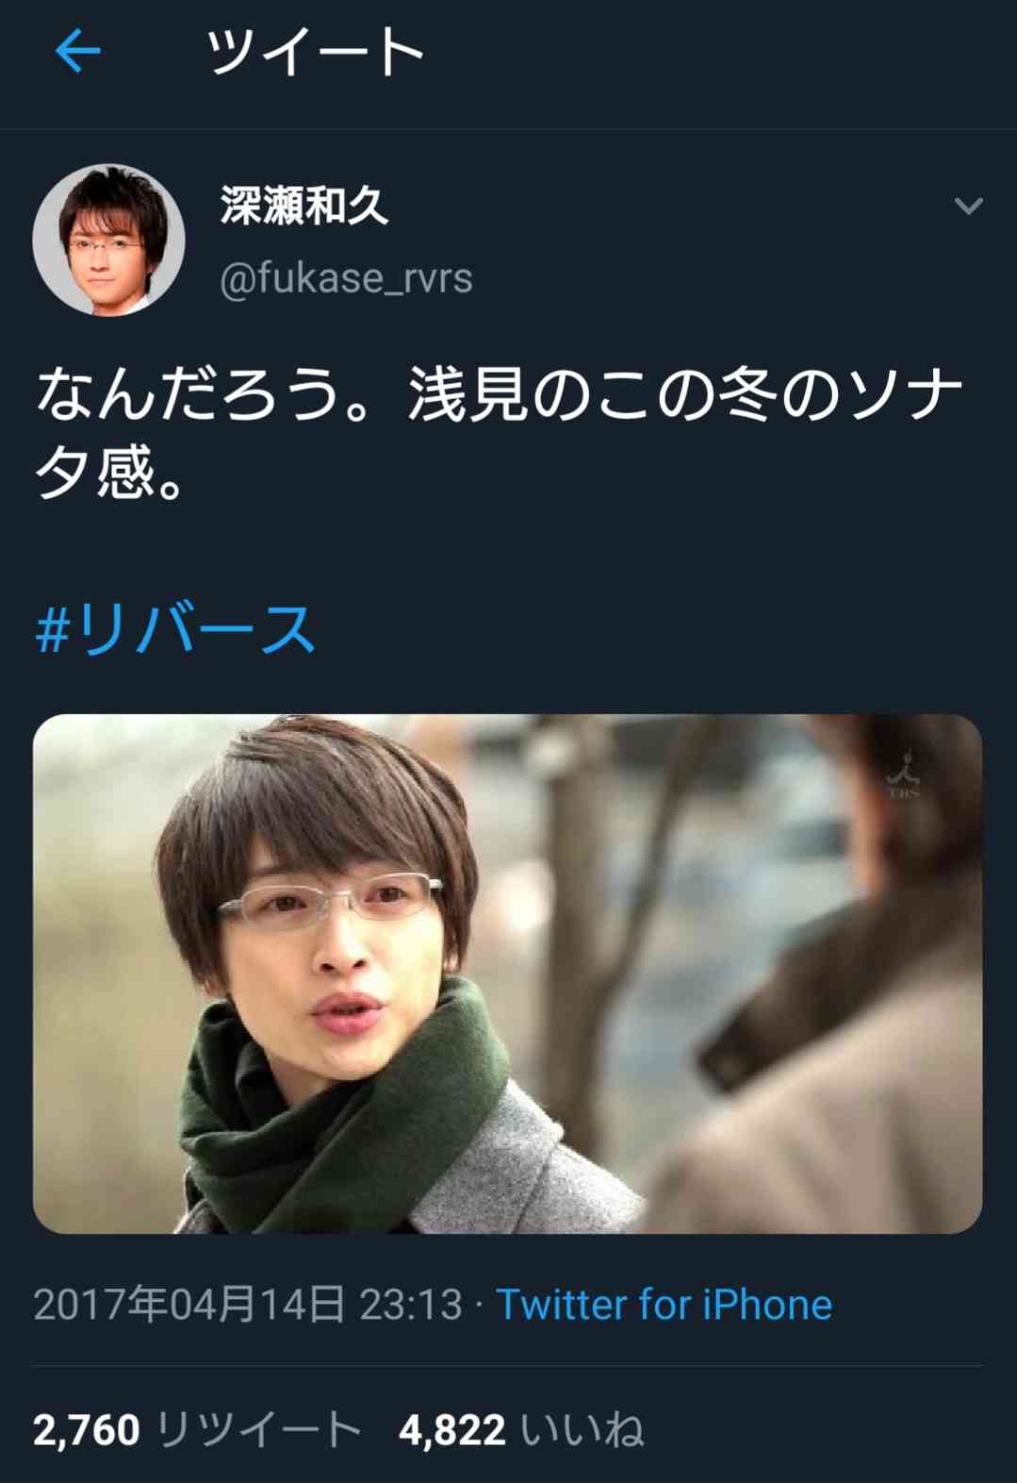Select the tweet's second line タ感。
Image resolution: width=1017 pixels, height=1483 pixels.
click(x=110, y=473)
